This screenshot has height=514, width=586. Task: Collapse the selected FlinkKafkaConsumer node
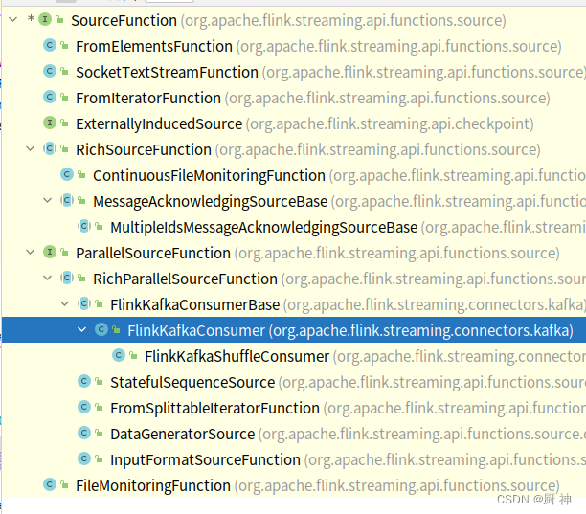coord(81,329)
